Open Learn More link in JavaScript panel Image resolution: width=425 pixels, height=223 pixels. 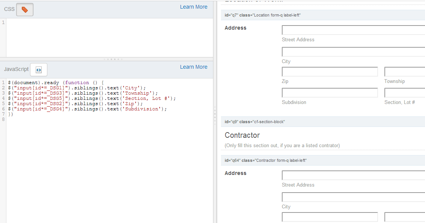click(x=194, y=67)
